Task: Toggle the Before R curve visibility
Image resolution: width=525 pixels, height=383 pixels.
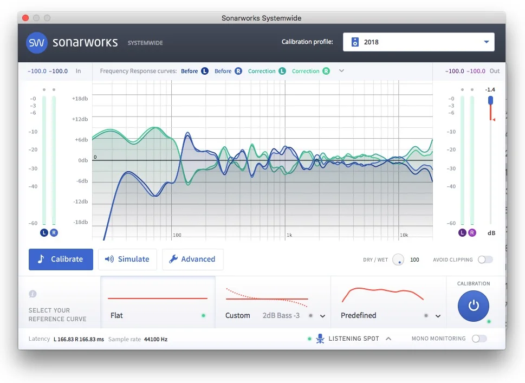Action: (228, 71)
